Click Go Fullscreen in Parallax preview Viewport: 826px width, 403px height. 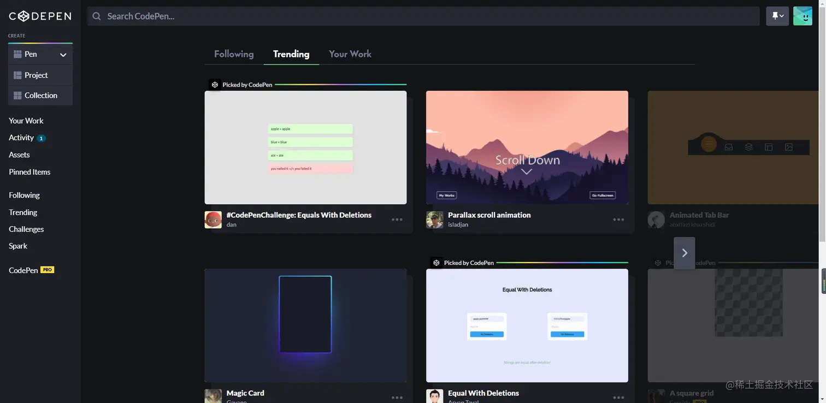coord(603,195)
